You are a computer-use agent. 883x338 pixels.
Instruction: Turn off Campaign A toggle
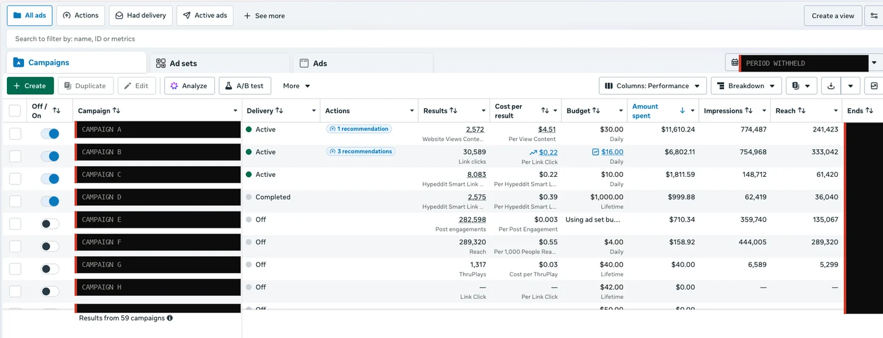point(50,133)
